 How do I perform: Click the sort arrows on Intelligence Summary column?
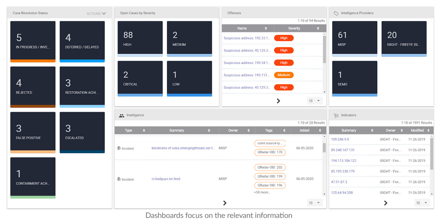(209, 131)
